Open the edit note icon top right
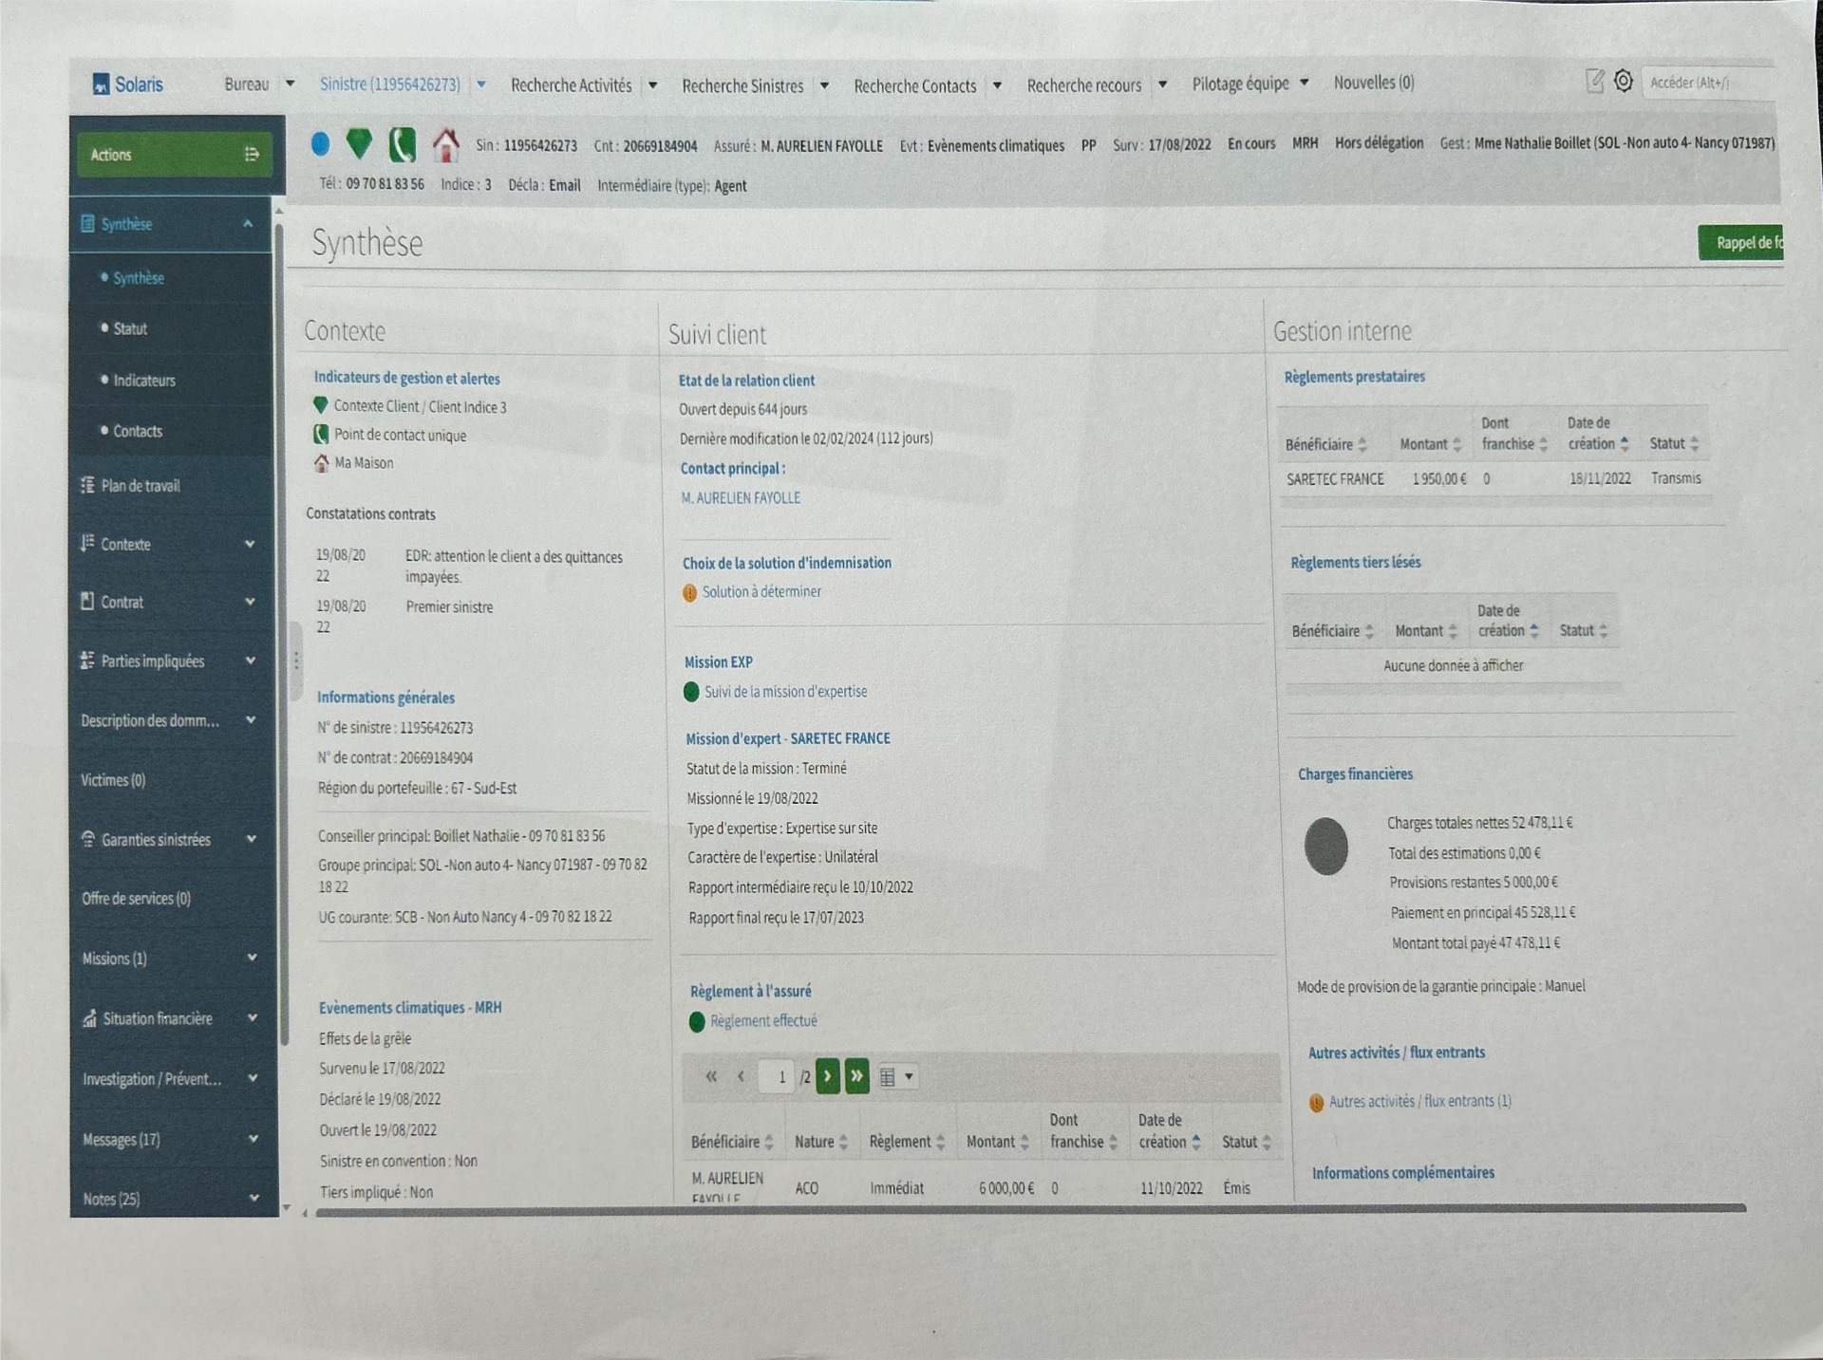The image size is (1823, 1360). pyautogui.click(x=1595, y=82)
